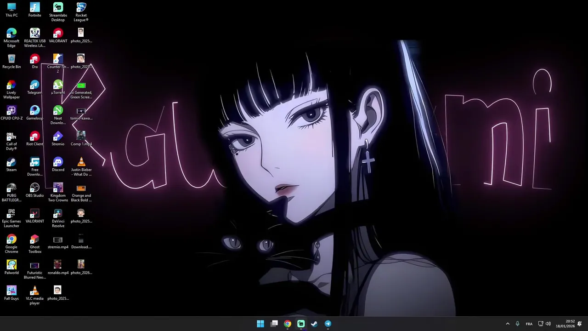
Task: Open the Recycle Bin
Action: [x=11, y=62]
